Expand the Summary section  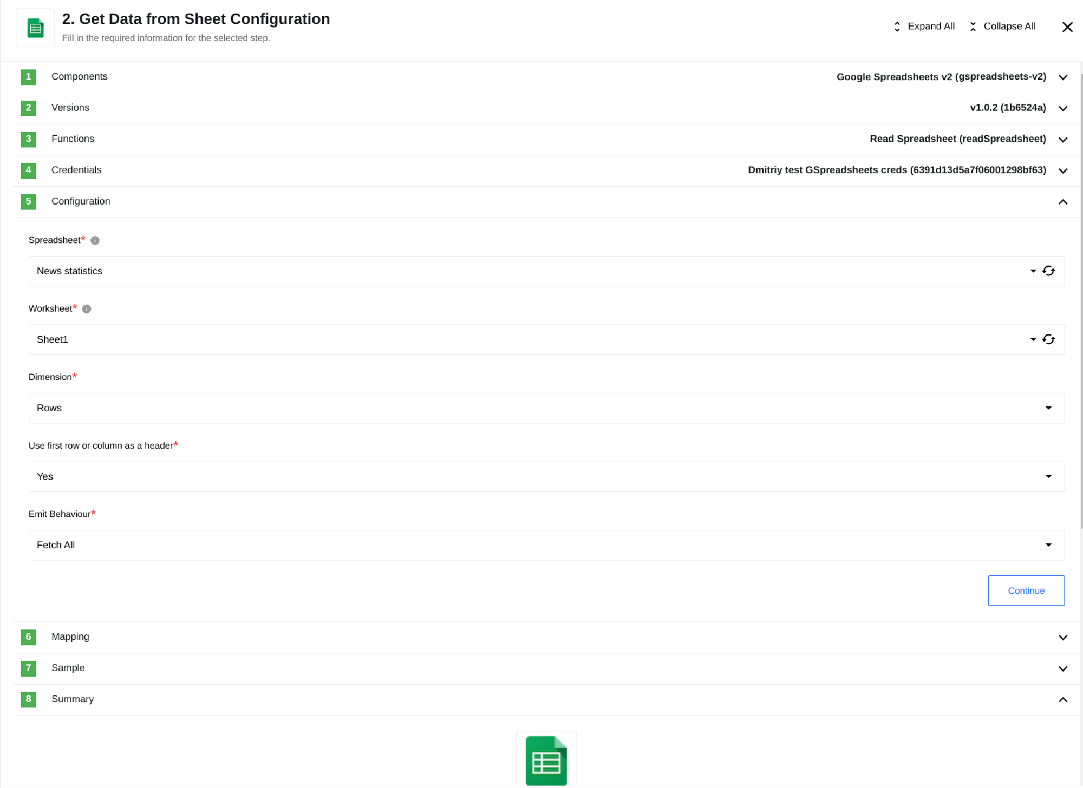1064,699
